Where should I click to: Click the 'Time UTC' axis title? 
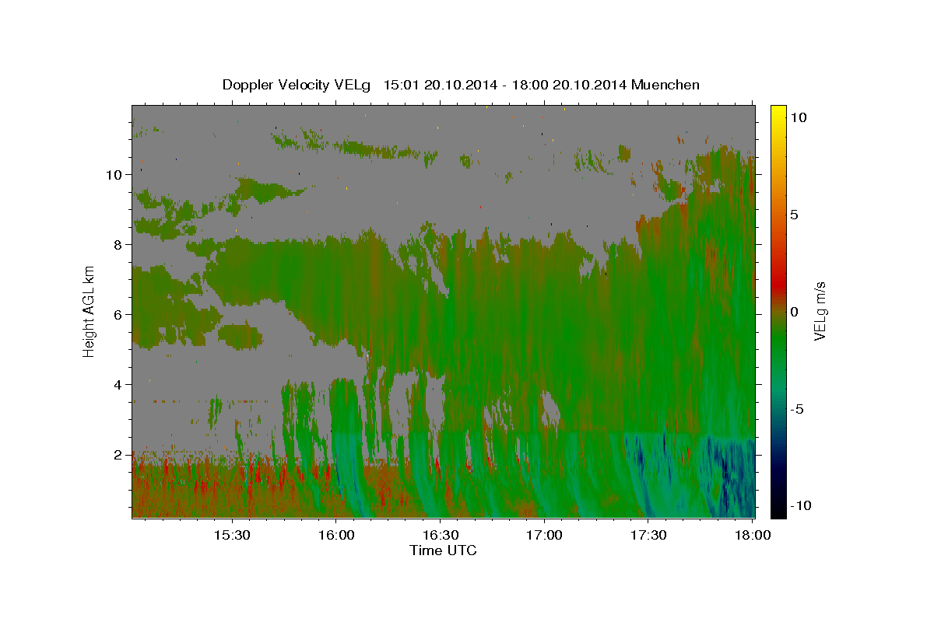pos(443,550)
